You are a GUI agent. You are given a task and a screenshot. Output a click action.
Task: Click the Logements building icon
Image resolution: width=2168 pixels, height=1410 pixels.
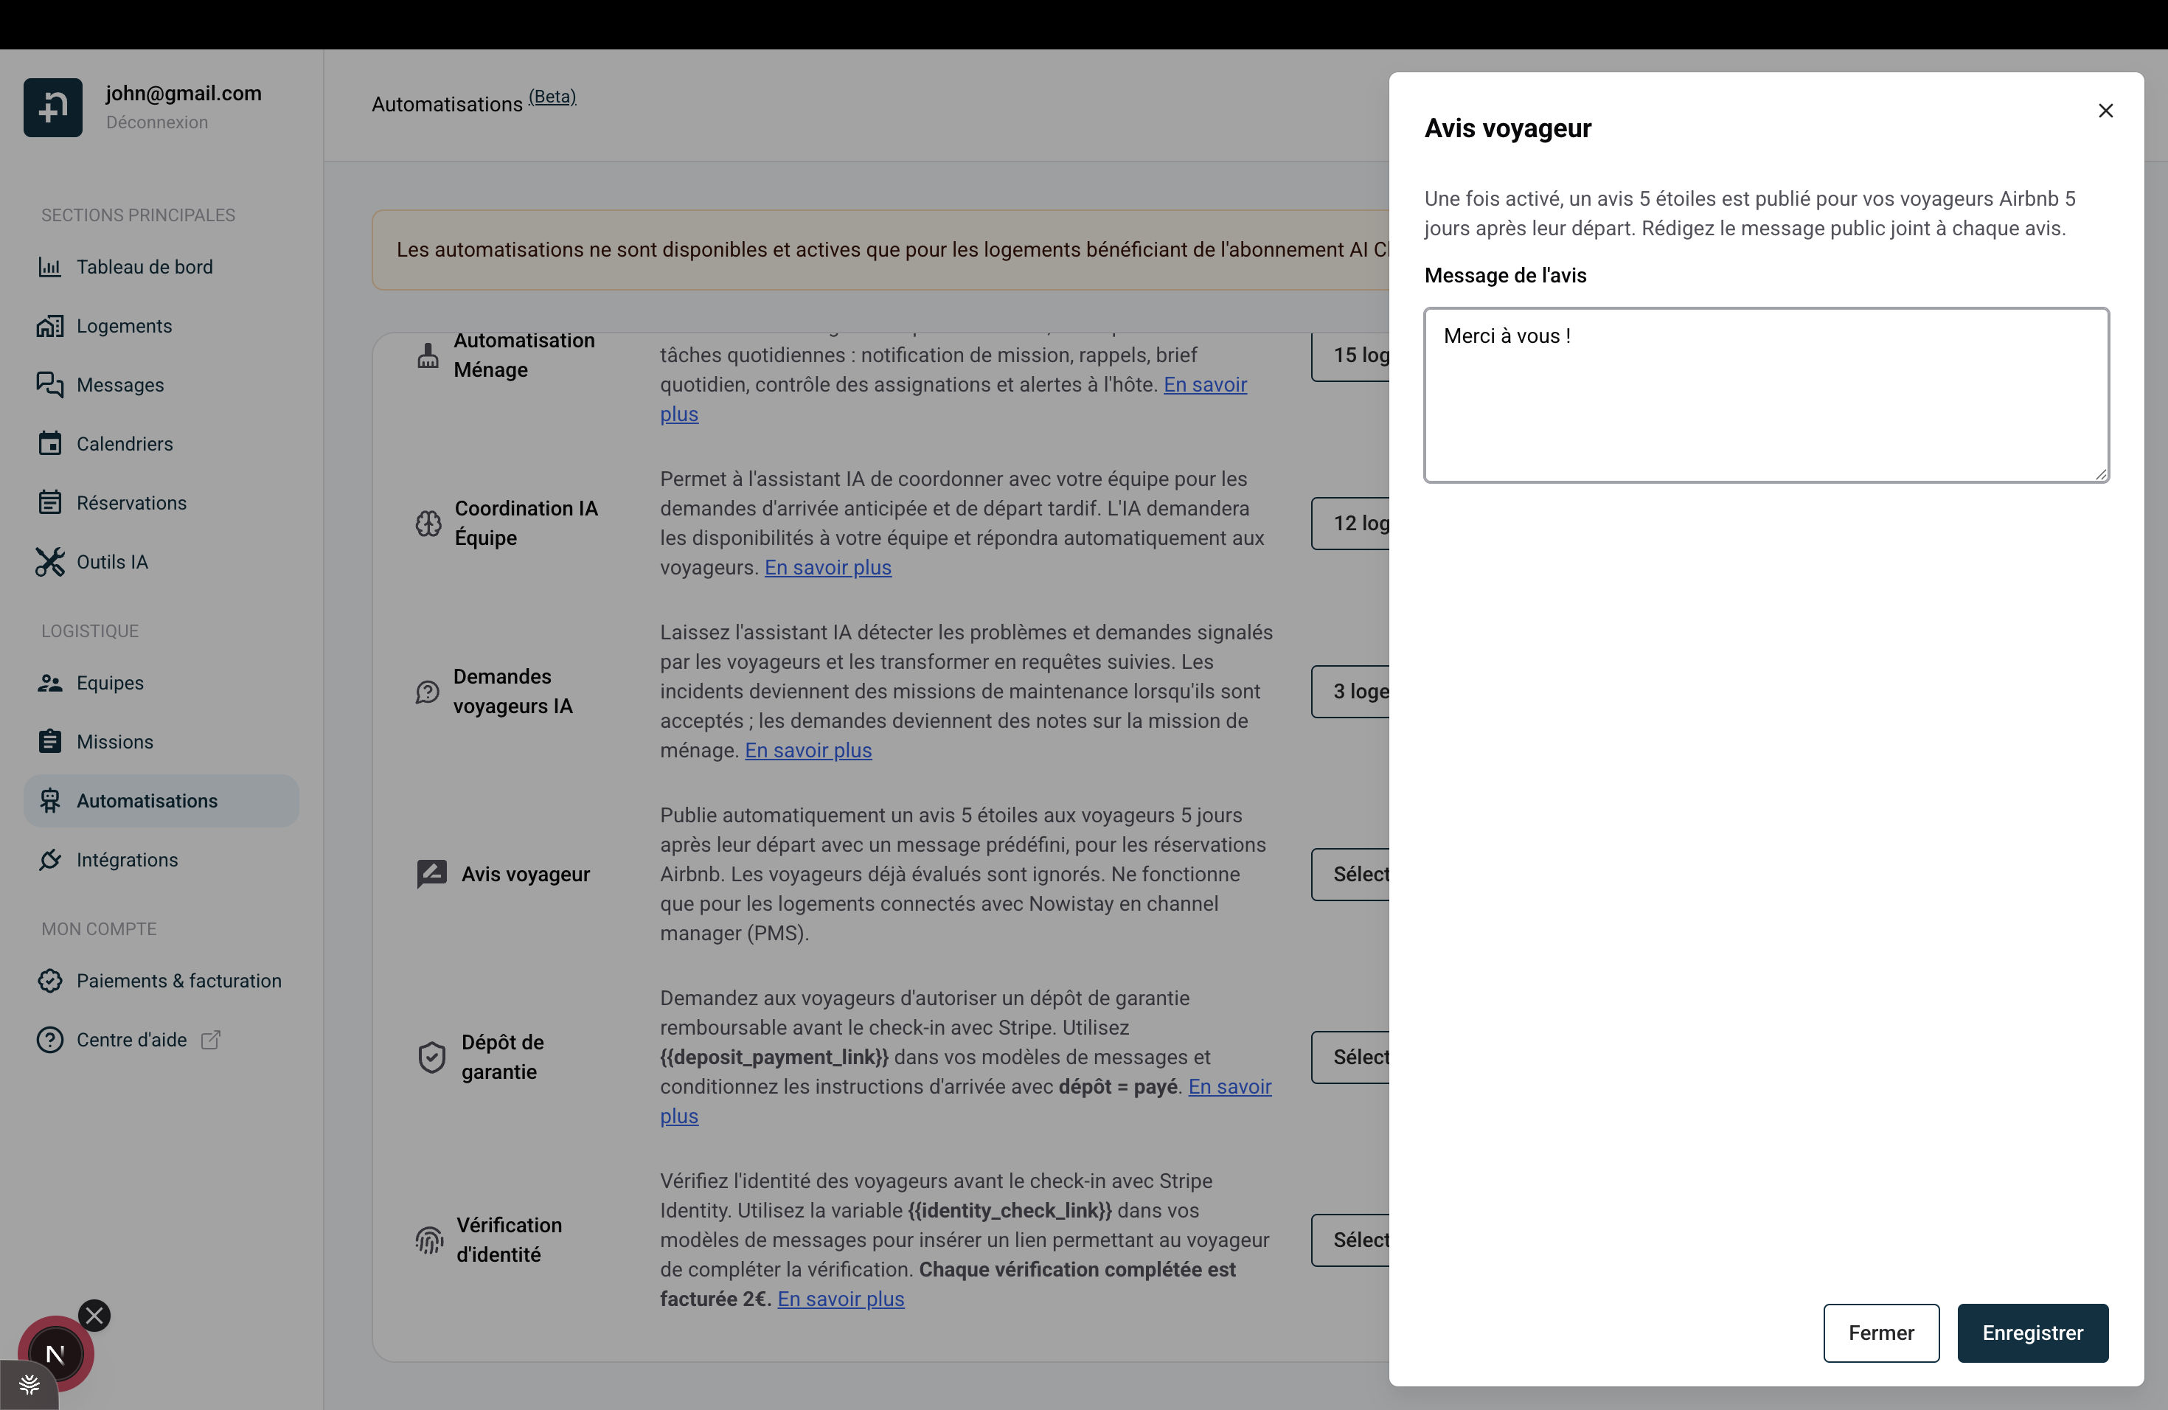click(50, 326)
